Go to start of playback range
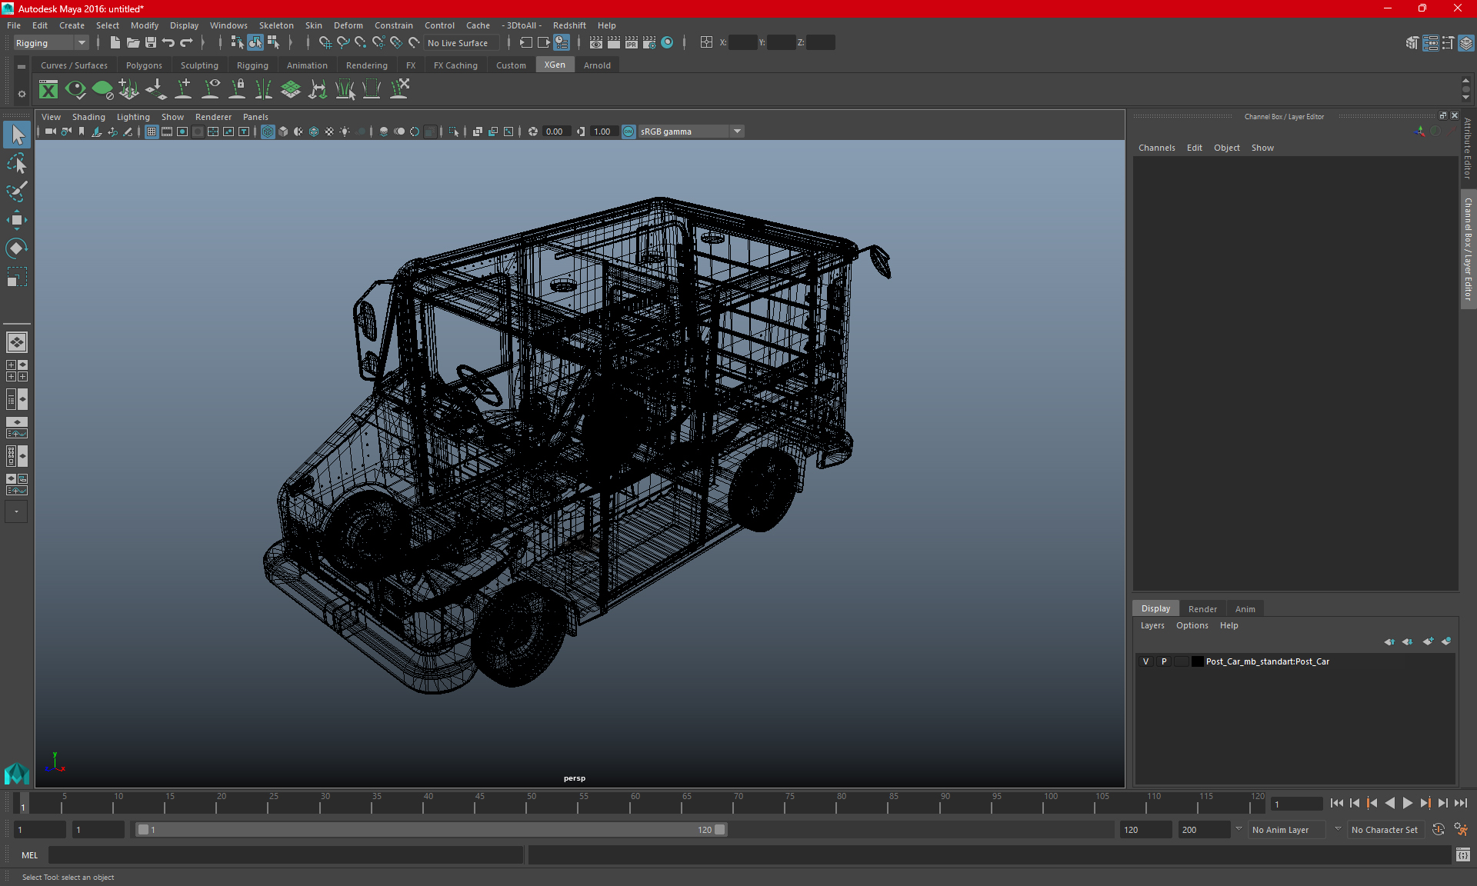The width and height of the screenshot is (1477, 886). 1337,803
